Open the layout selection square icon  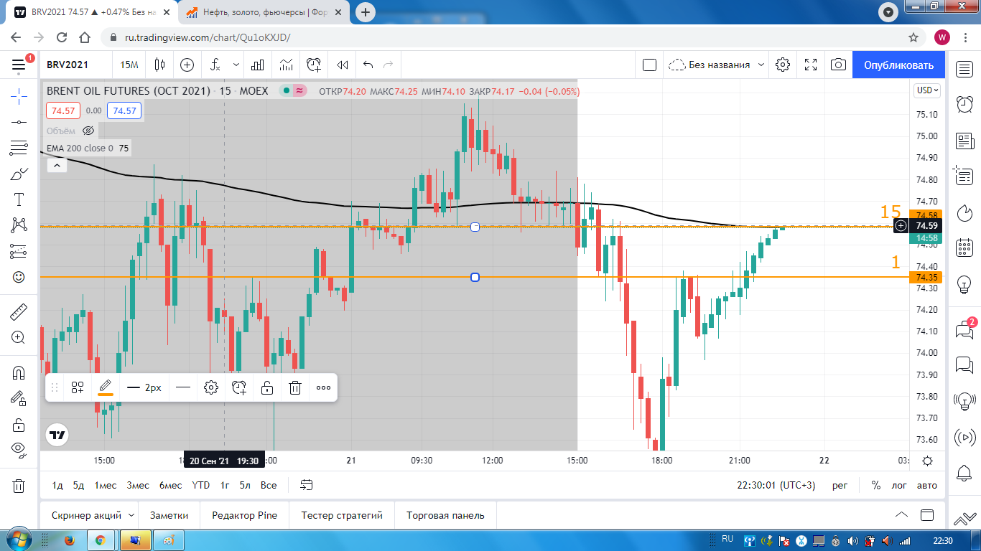pyautogui.click(x=649, y=65)
